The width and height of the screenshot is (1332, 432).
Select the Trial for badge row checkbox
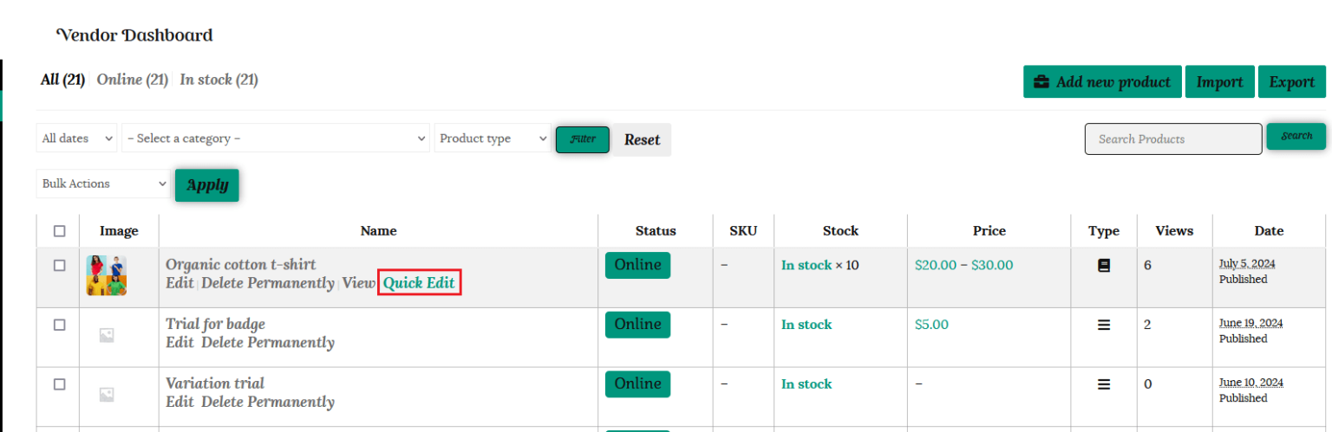(59, 326)
